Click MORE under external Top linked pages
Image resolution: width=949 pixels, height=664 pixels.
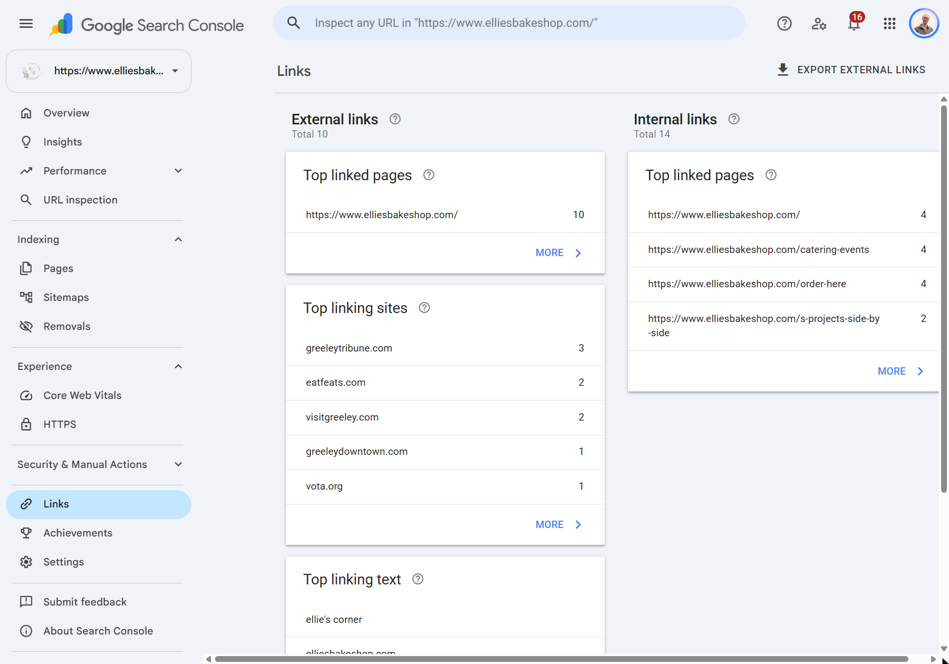click(558, 253)
